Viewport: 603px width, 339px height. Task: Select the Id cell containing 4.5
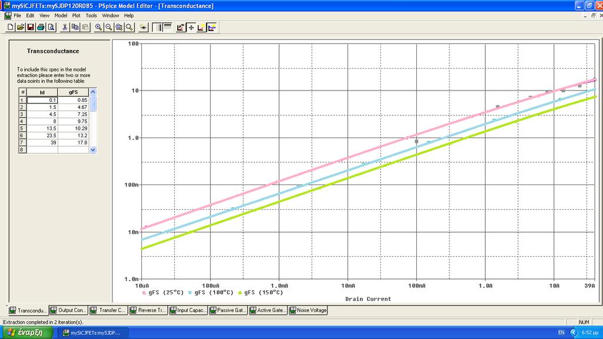pos(42,115)
